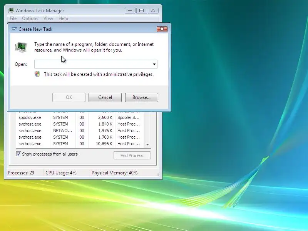This screenshot has height=231, width=308.
Task: Click the Physical Memory: 40% status entry
Action: point(114,173)
